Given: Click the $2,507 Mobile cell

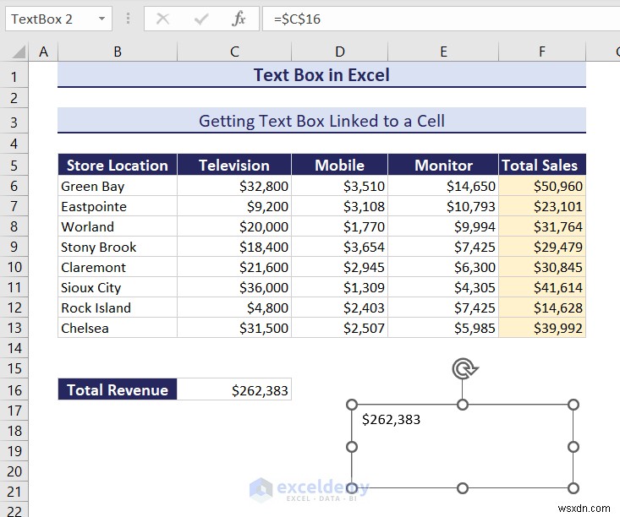Looking at the screenshot, I should [340, 328].
